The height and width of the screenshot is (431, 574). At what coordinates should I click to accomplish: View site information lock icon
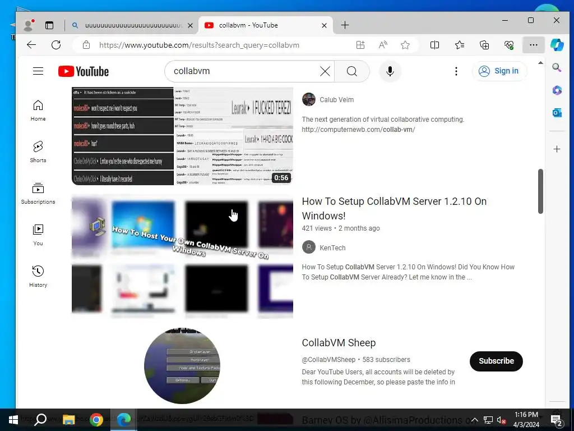click(x=86, y=45)
